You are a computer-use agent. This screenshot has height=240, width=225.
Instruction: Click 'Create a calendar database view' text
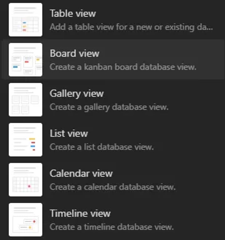coord(113,187)
